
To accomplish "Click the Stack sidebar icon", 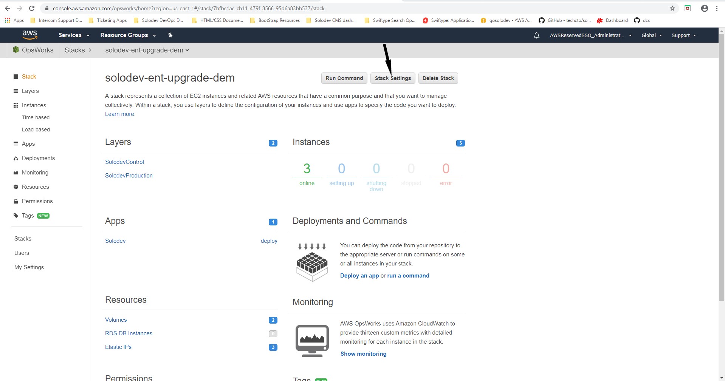I will 16,77.
